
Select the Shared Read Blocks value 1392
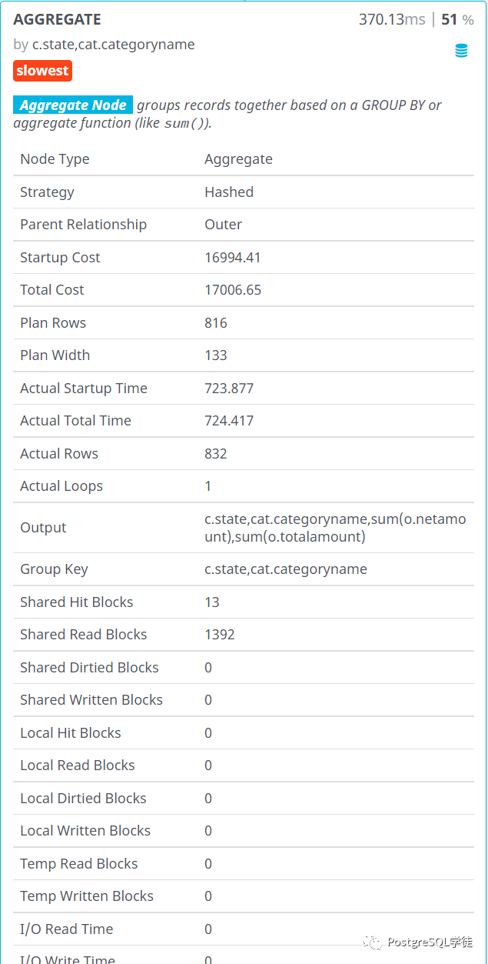(220, 635)
